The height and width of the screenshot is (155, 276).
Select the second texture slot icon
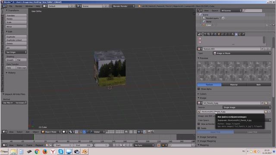200,42
